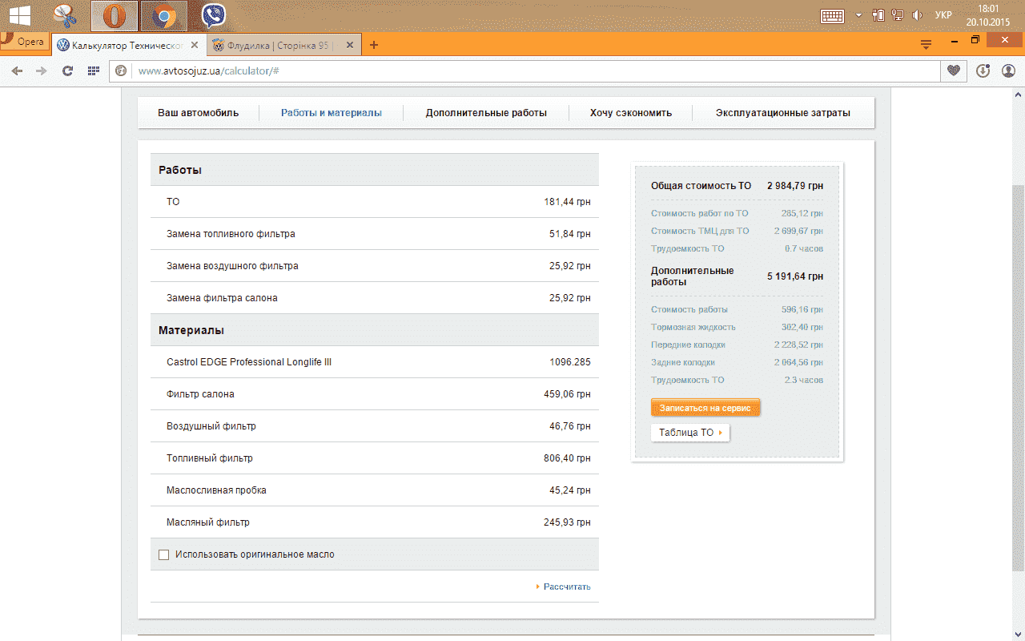The image size is (1025, 641).
Task: Open the Opera menu button
Action: pos(24,42)
